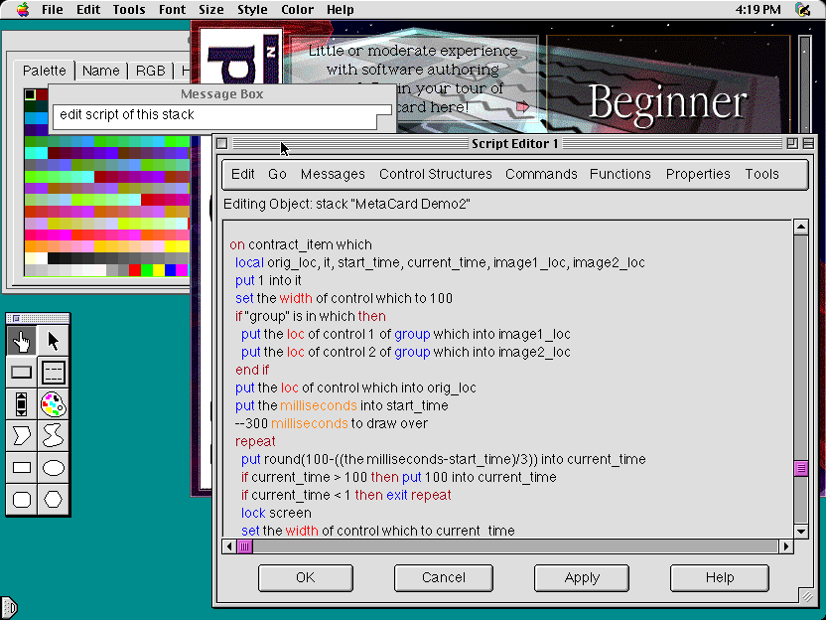Image resolution: width=826 pixels, height=620 pixels.
Task: Choose the Oval graphic tool
Action: [54, 468]
